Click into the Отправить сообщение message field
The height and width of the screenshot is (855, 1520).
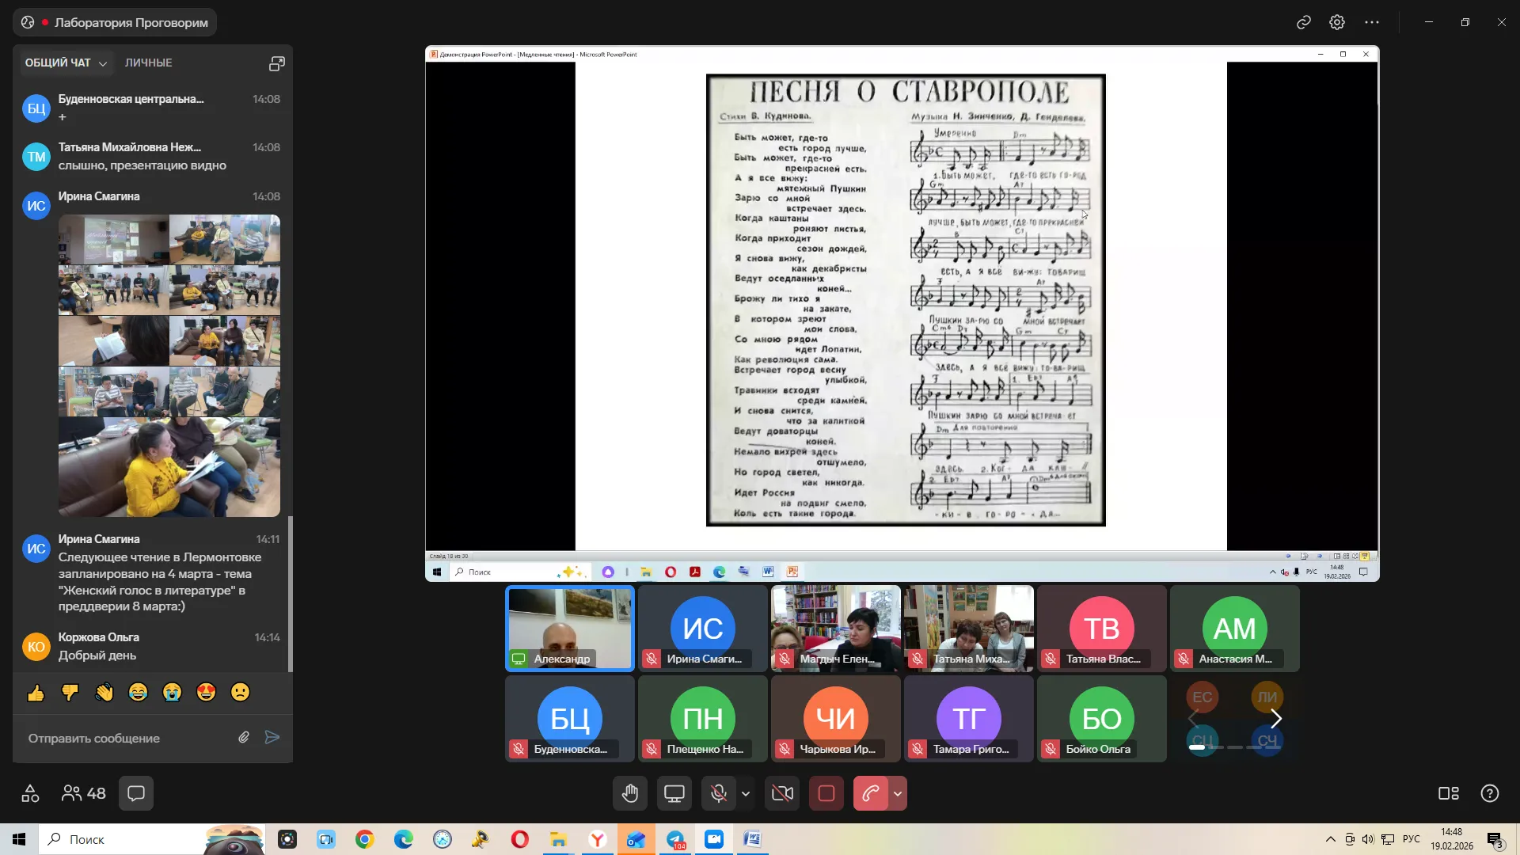click(127, 738)
